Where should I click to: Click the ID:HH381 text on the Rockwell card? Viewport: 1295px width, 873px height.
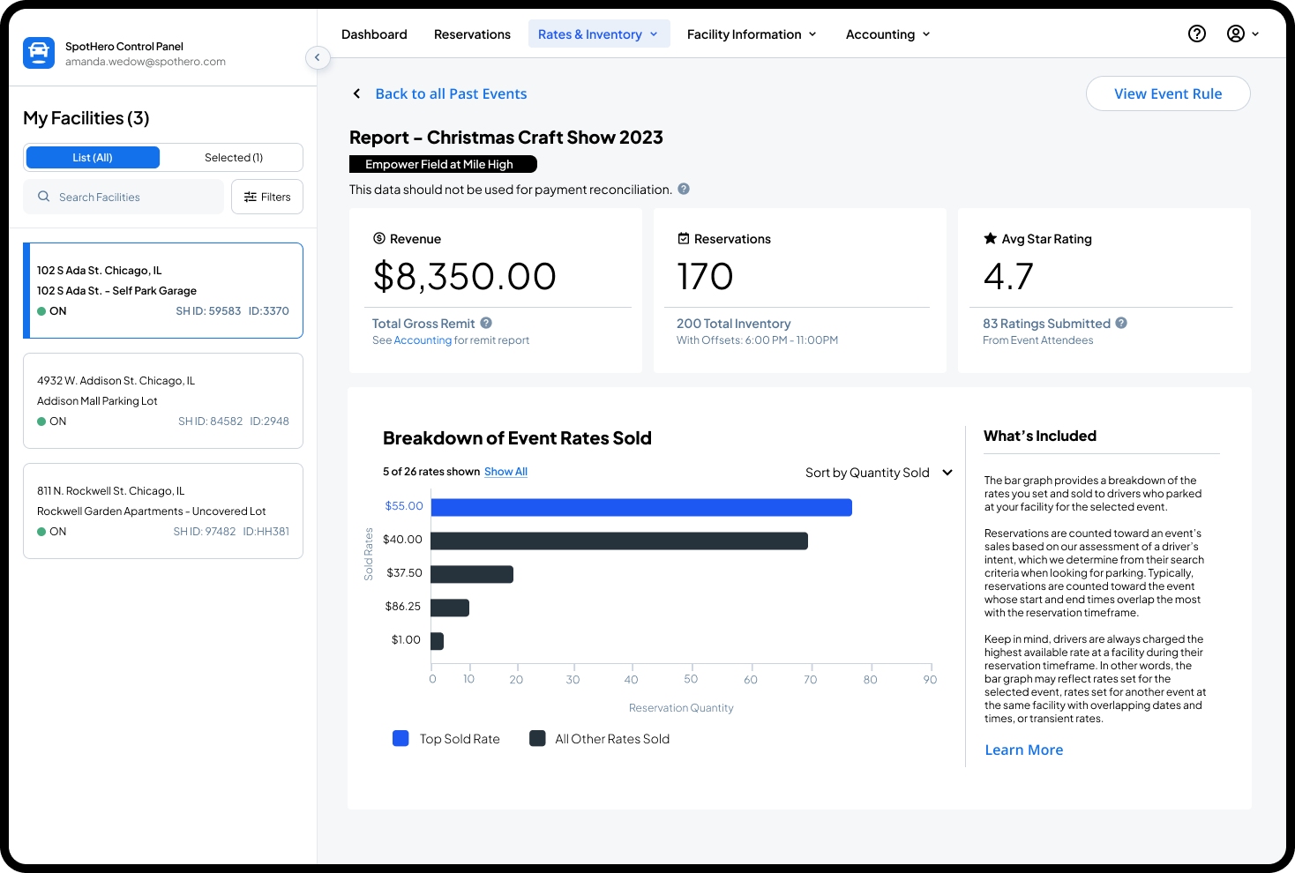(266, 532)
